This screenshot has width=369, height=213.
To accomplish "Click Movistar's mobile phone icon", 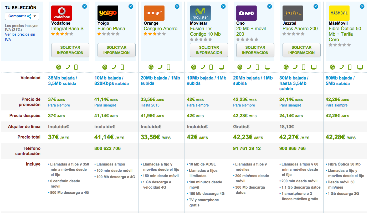I will (x=211, y=67).
